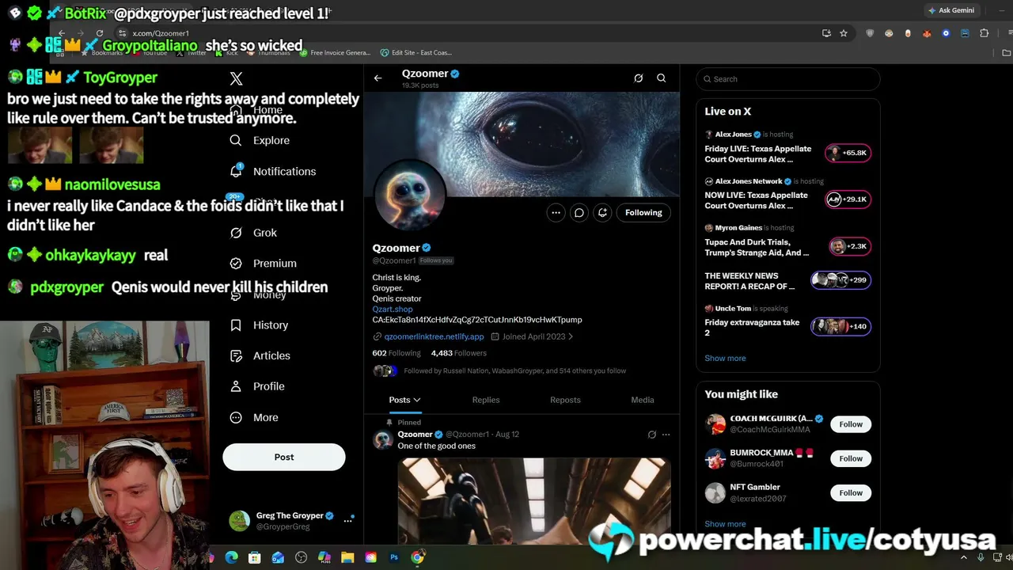Turn on post notifications for Qzoomer
Screen dimensions: 1013x570
pos(603,212)
